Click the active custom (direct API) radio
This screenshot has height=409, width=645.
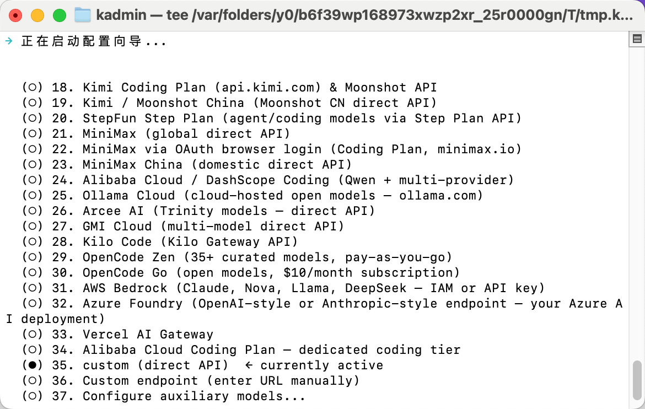coord(33,365)
